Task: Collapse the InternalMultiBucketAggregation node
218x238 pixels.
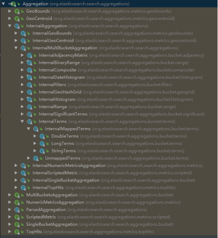Action: tap(16, 48)
